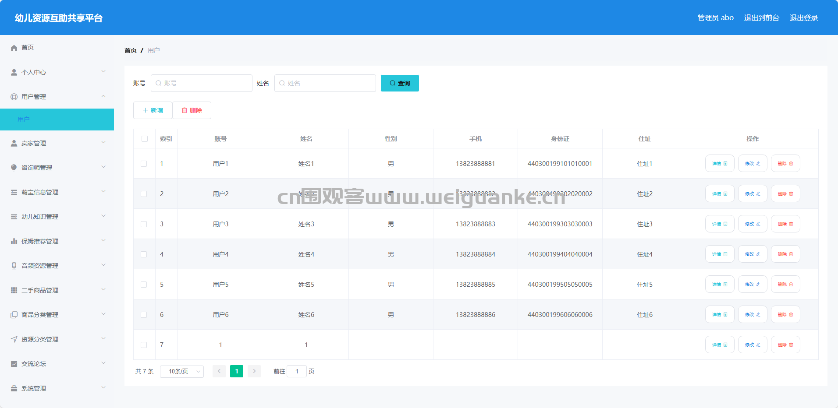Image resolution: width=838 pixels, height=408 pixels.
Task: Click 退出到前台 link in header
Action: pos(762,18)
